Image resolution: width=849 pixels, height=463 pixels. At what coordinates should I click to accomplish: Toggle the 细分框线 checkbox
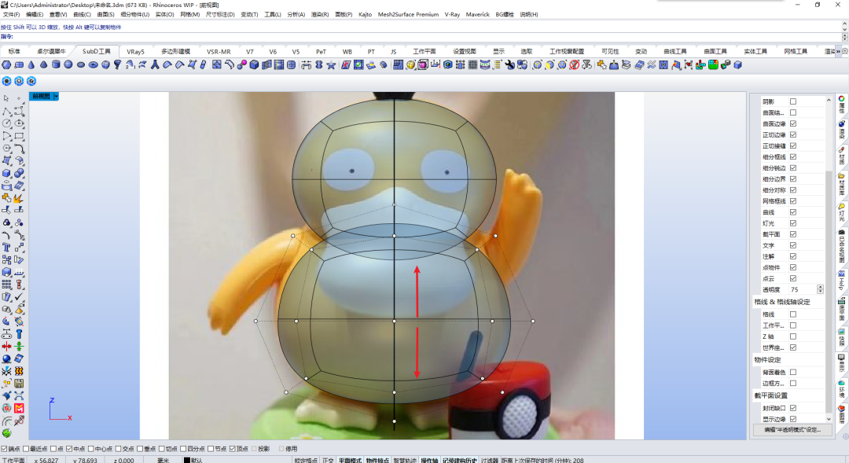coord(793,156)
